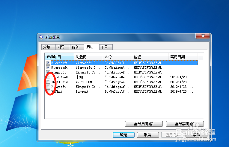Uncheck the first Microsoft HKLM startup item

pyautogui.click(x=48, y=63)
